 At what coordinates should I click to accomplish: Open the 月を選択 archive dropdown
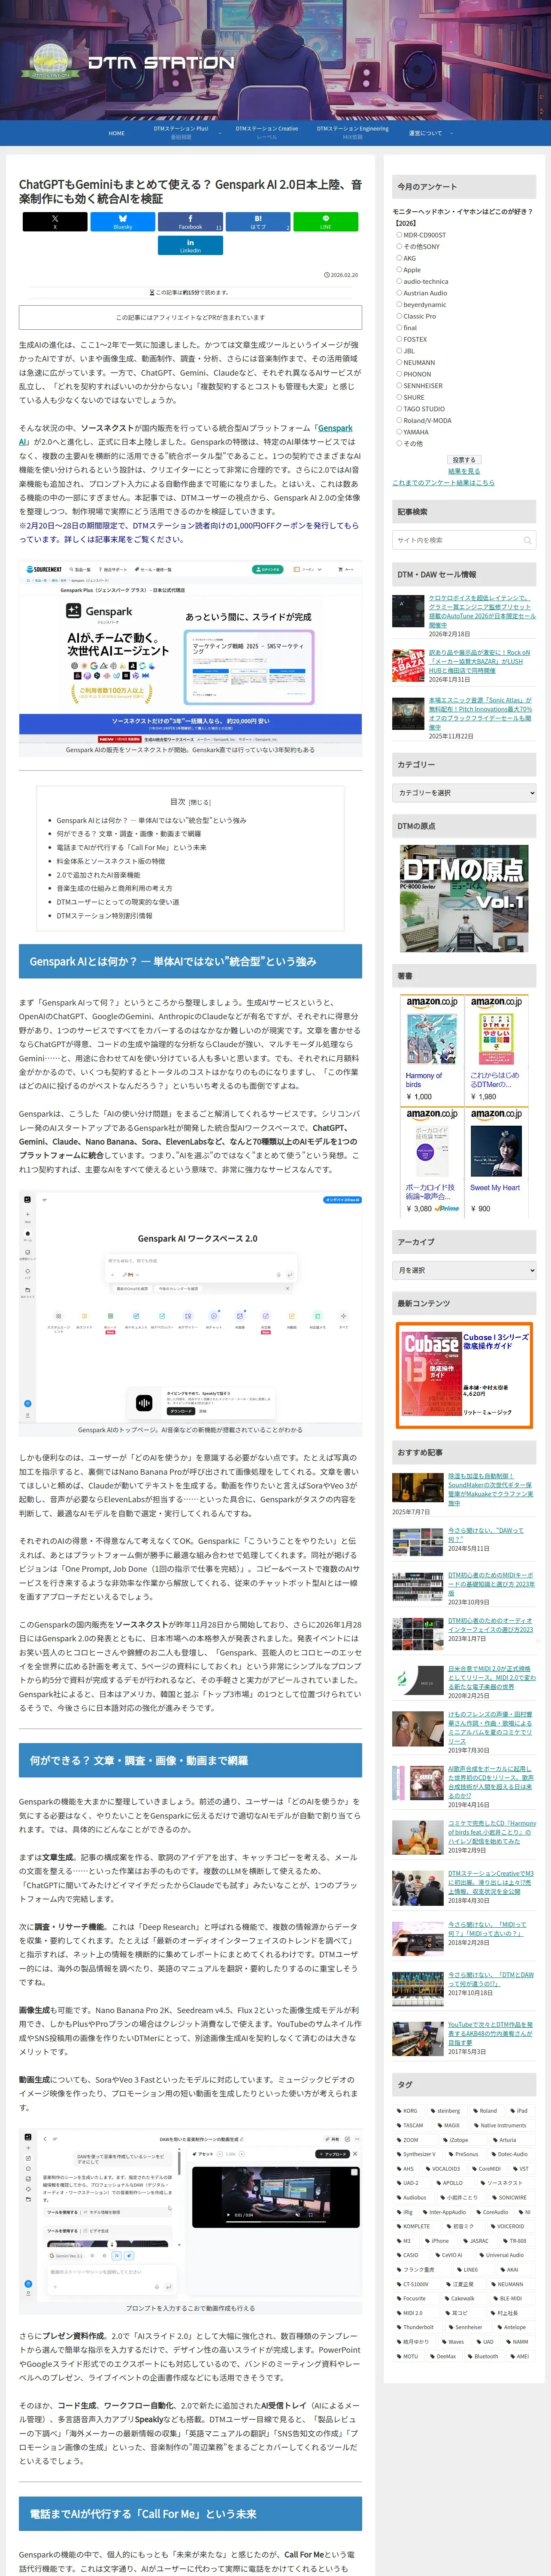[x=464, y=1270]
